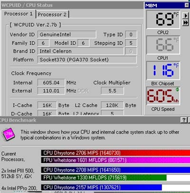The width and height of the screenshot is (190, 193).
Task: Click the 605 MHz CPU Speed display
Action: tap(163, 96)
